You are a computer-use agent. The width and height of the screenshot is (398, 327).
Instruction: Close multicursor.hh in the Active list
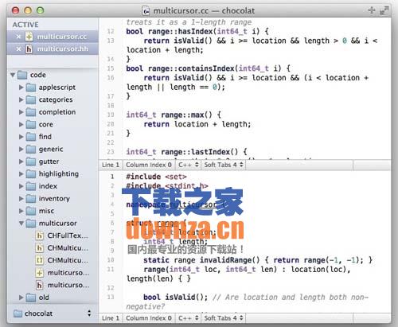(x=18, y=49)
